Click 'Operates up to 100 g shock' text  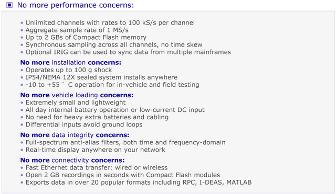coord(69,70)
